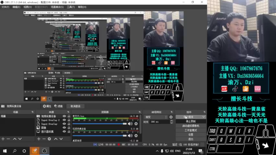Open the 渐变 transition dropdown
This screenshot has width=276, height=155.
[156, 117]
